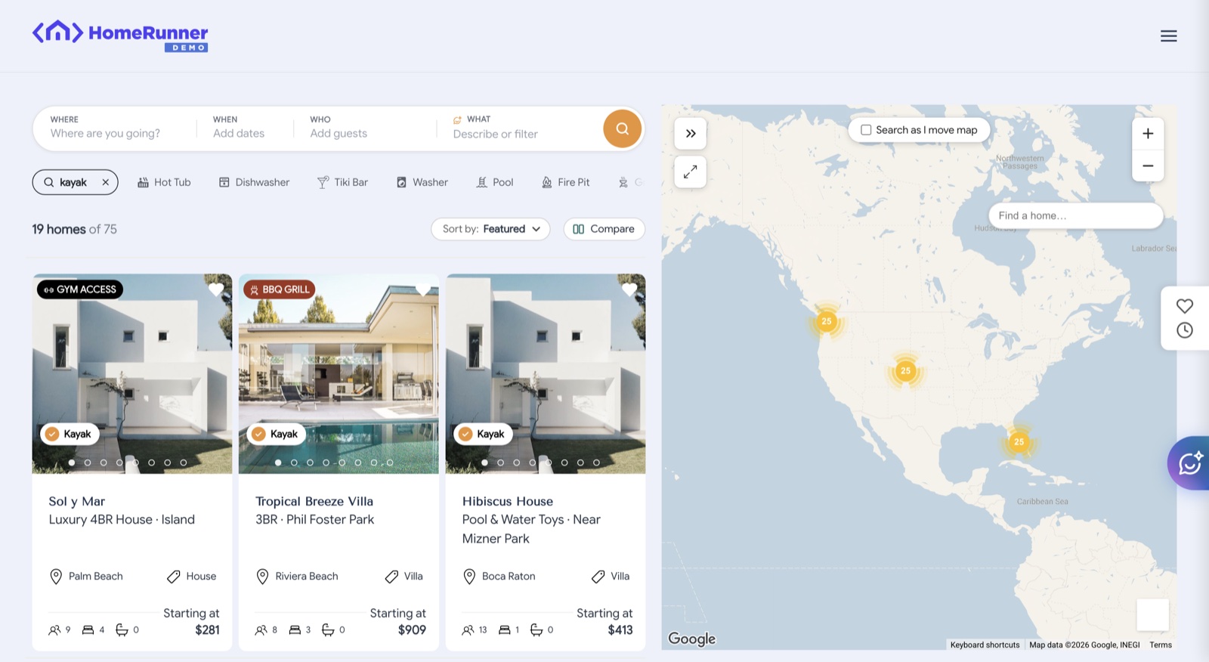Zoom in on the map
This screenshot has width=1209, height=662.
coord(1147,134)
